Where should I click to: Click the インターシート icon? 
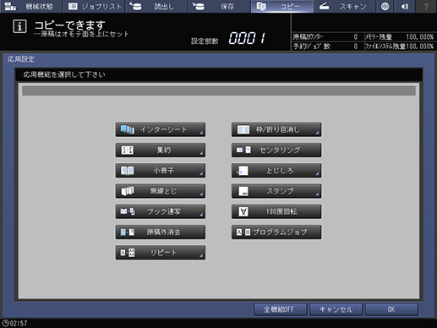tap(128, 129)
